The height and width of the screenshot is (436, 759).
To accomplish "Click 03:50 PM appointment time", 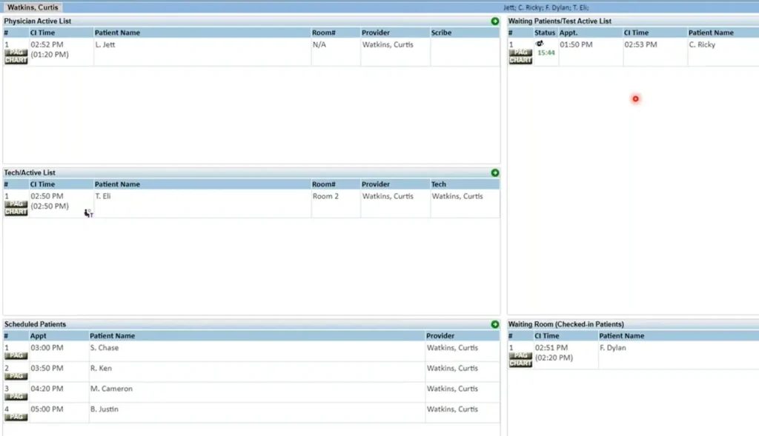I will tap(47, 368).
